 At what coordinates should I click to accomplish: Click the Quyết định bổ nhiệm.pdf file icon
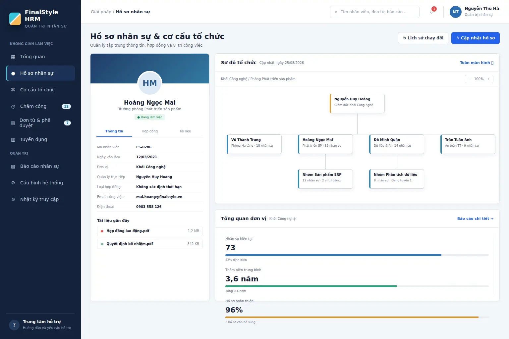[x=102, y=244]
